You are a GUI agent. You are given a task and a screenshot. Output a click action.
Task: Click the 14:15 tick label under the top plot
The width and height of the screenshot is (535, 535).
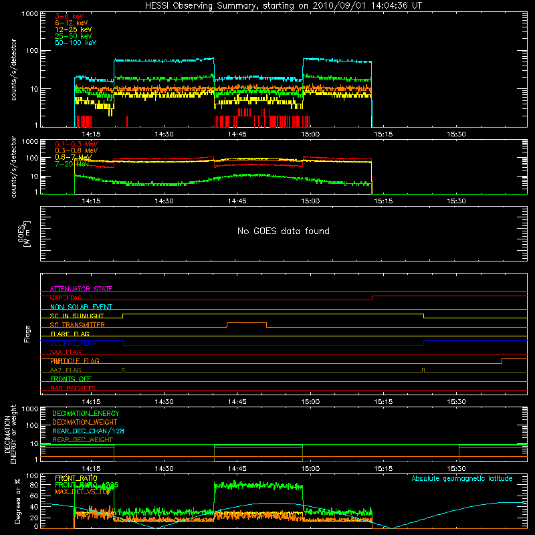[x=91, y=134]
